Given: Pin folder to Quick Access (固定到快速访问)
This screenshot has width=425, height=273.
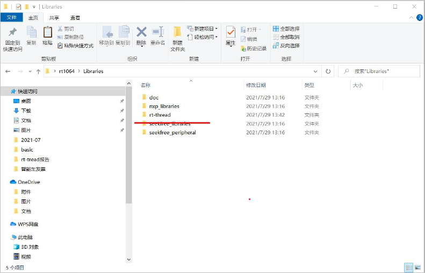Looking at the screenshot, I should point(12,39).
